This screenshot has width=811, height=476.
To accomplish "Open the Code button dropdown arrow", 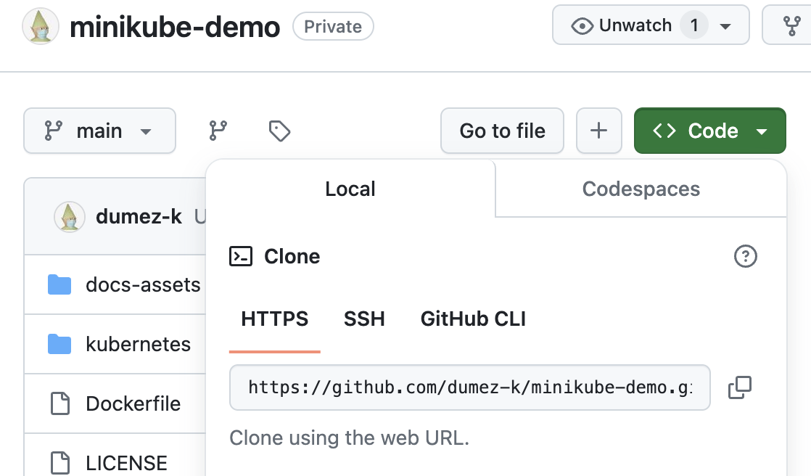I will tap(762, 131).
